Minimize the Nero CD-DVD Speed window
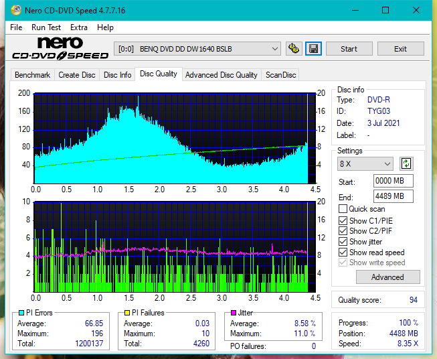 pos(355,10)
